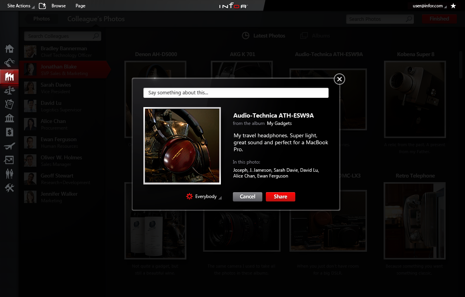Open the airplane icon in the sidebar
Image resolution: width=465 pixels, height=297 pixels.
pos(9,146)
